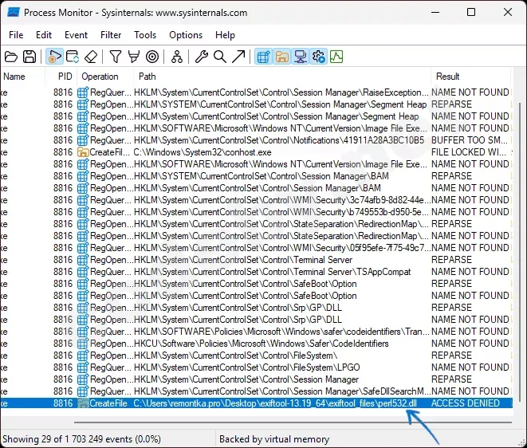This screenshot has width=527, height=448.
Task: Open the Filter menu
Action: coord(111,35)
